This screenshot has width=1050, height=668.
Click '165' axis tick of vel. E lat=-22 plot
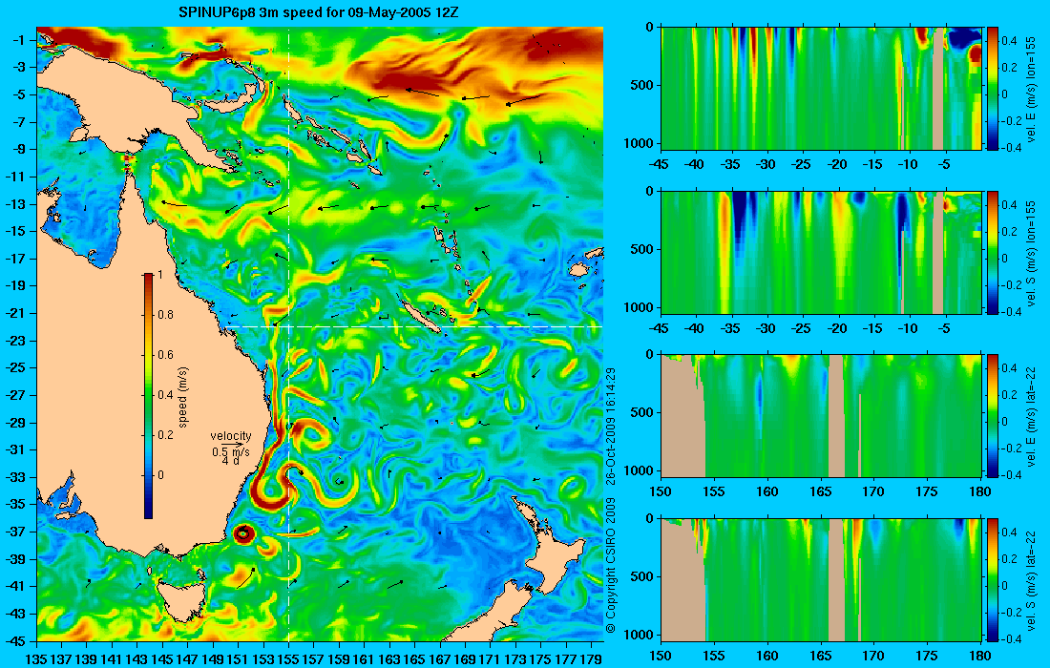(x=820, y=492)
